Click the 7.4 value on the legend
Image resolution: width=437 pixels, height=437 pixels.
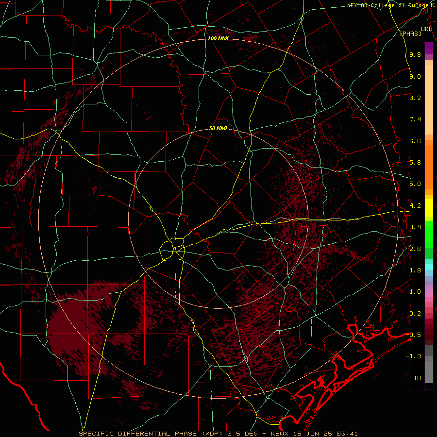[x=415, y=119]
